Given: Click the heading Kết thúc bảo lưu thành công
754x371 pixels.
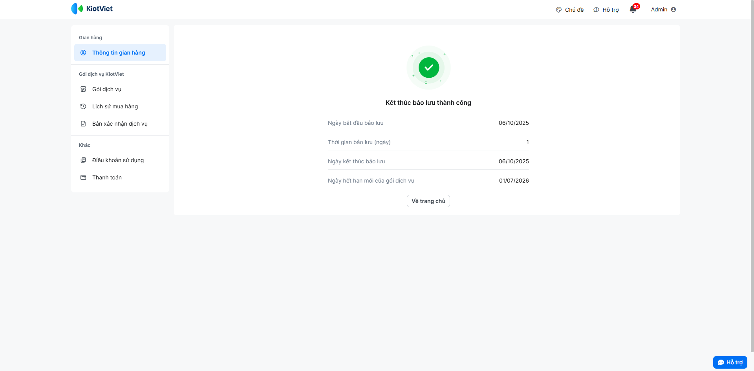Looking at the screenshot, I should 428,102.
